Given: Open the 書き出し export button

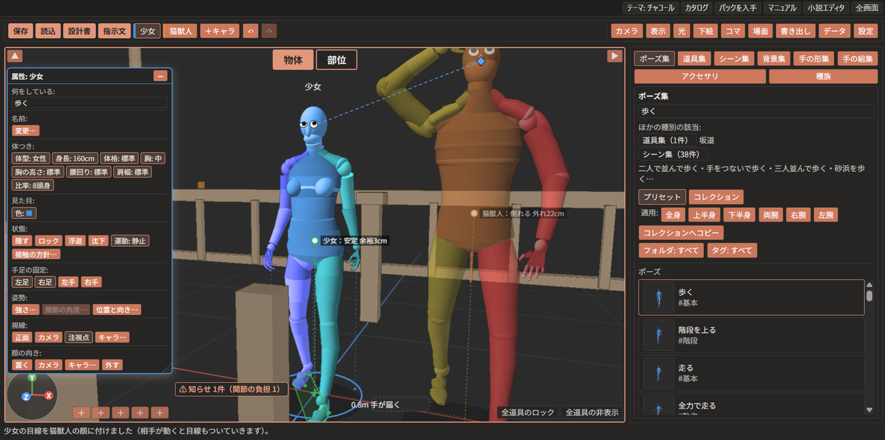Looking at the screenshot, I should click(794, 31).
